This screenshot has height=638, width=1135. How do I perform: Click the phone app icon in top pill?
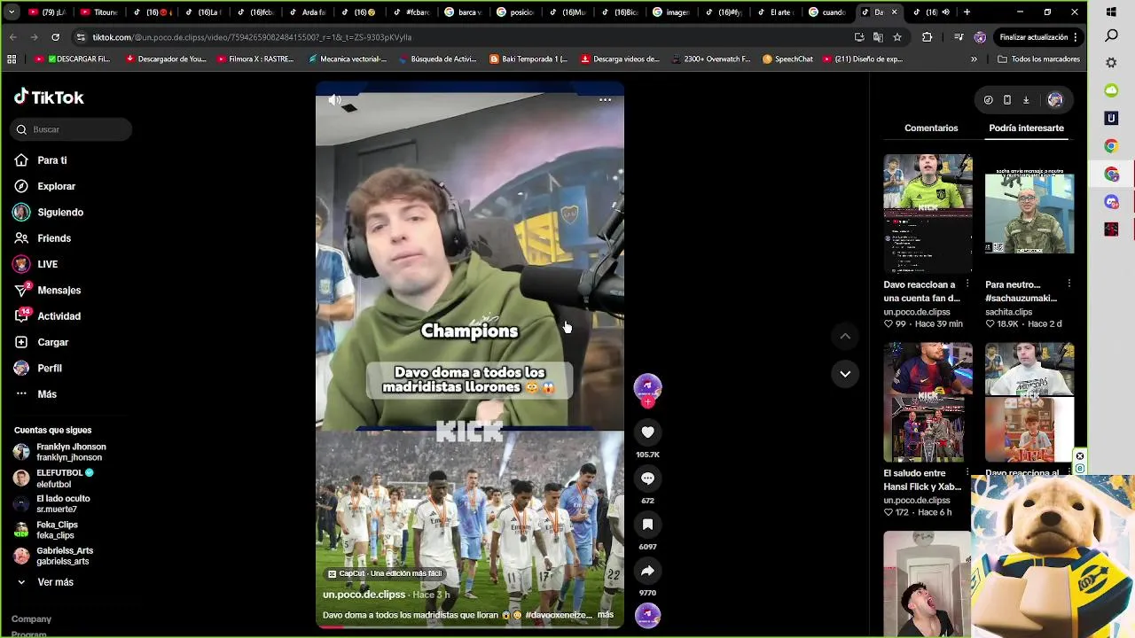tap(1007, 100)
